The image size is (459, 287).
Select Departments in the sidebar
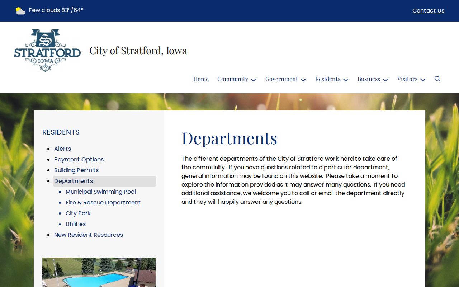pyautogui.click(x=105, y=181)
